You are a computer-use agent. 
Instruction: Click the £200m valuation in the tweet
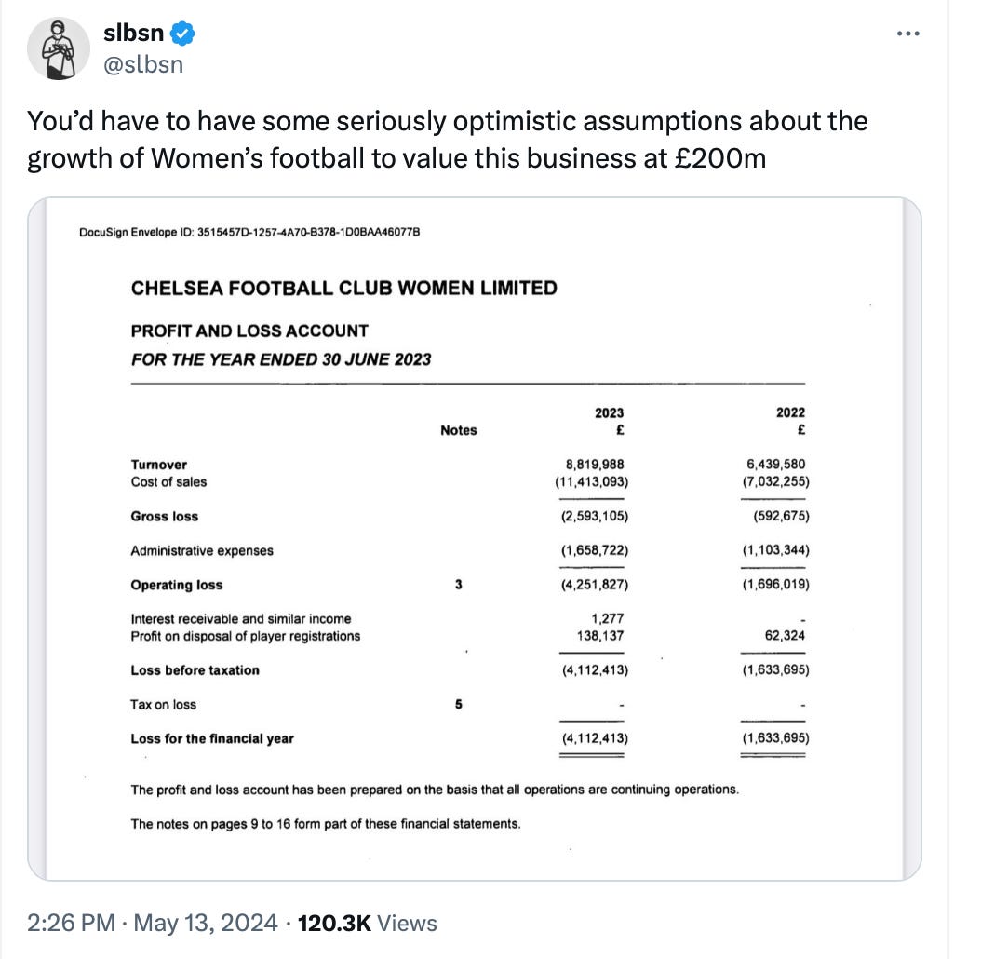[x=720, y=157]
